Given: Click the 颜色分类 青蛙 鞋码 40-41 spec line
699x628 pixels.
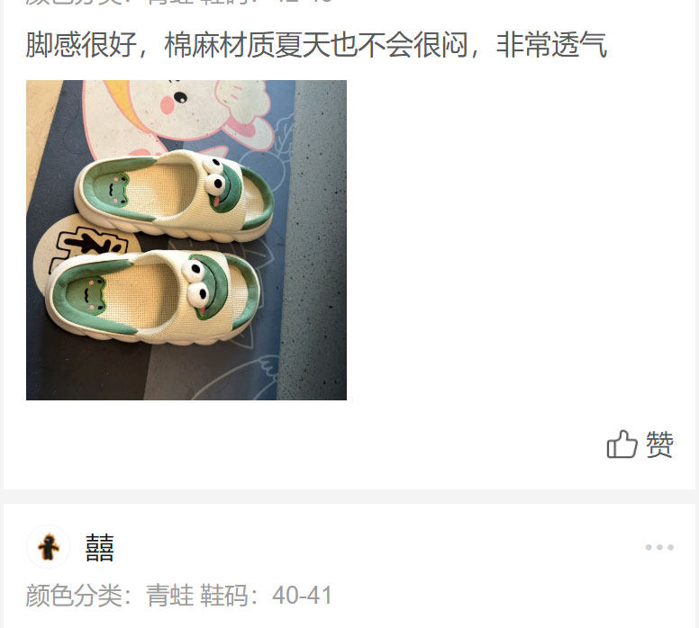Looking at the screenshot, I should (x=178, y=596).
